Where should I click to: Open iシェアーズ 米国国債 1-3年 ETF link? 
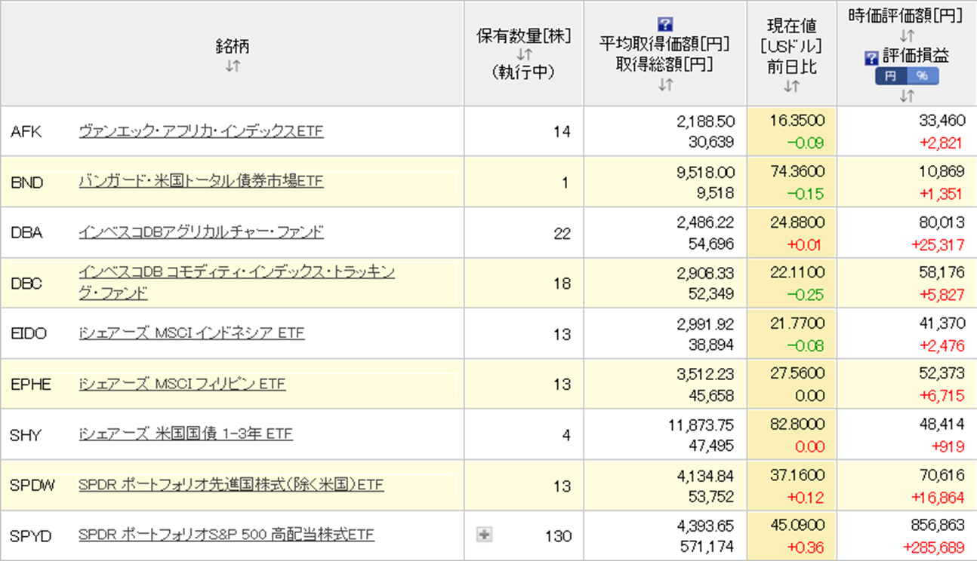[x=186, y=434]
